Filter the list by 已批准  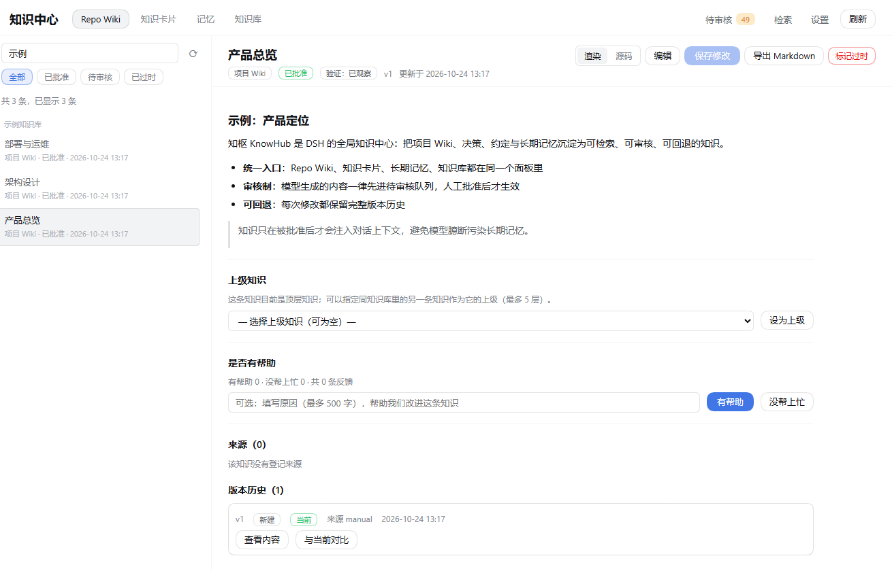57,77
